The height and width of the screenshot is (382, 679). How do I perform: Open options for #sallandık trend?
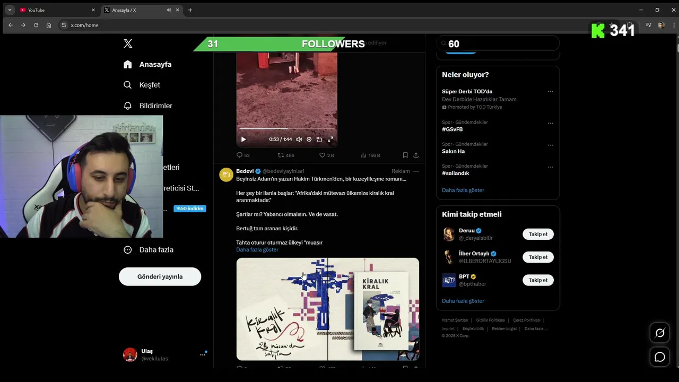point(550,167)
